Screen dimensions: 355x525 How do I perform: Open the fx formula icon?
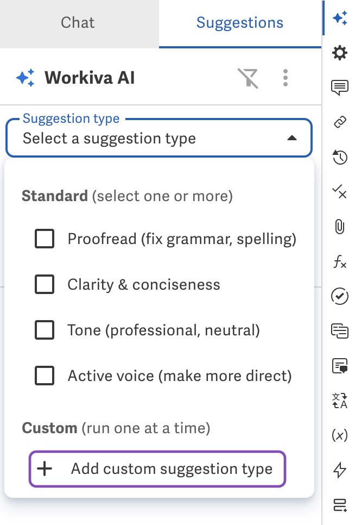[x=340, y=261]
